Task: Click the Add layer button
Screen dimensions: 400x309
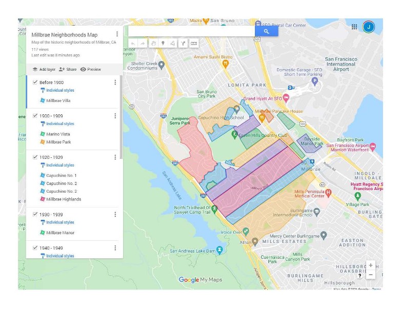Action: point(44,69)
